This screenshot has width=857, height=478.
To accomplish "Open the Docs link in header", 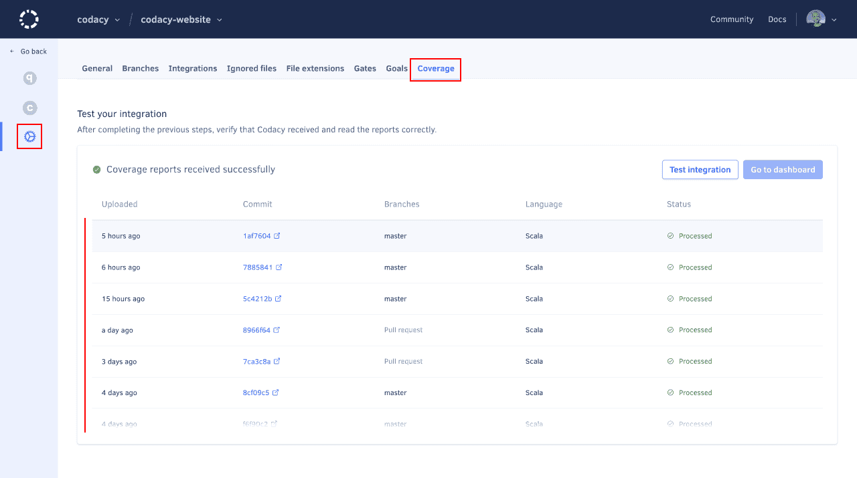I will [777, 19].
